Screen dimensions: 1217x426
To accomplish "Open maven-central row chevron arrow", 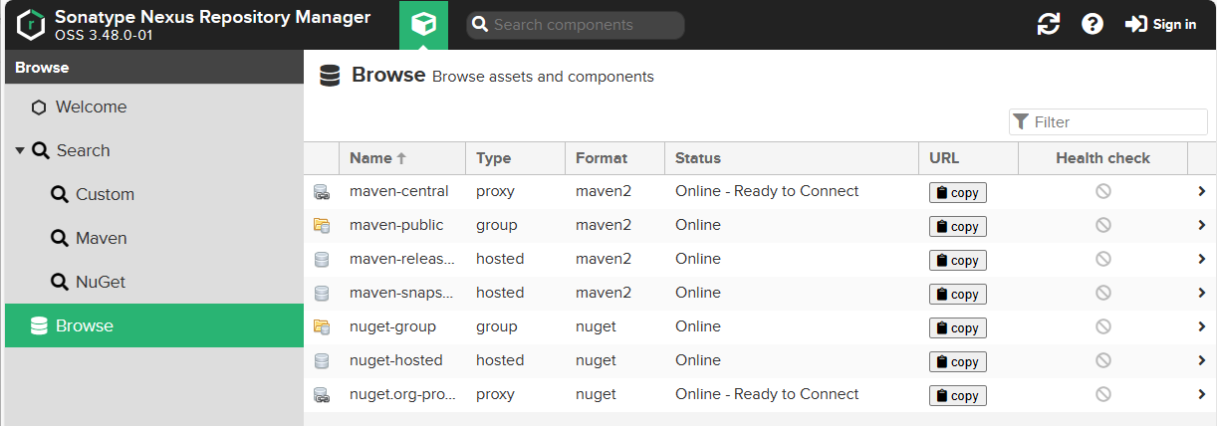I will [x=1202, y=191].
